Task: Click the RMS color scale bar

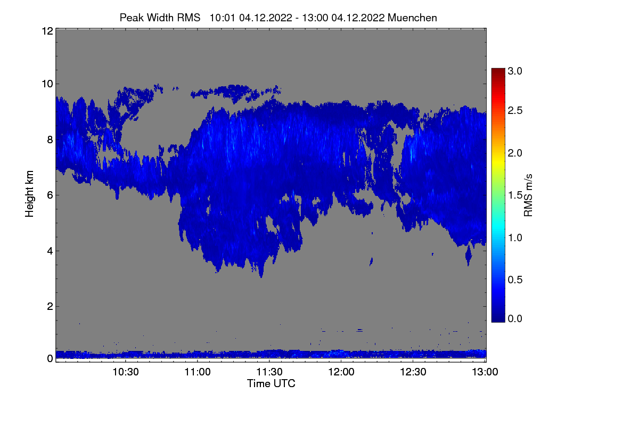Action: coord(498,195)
